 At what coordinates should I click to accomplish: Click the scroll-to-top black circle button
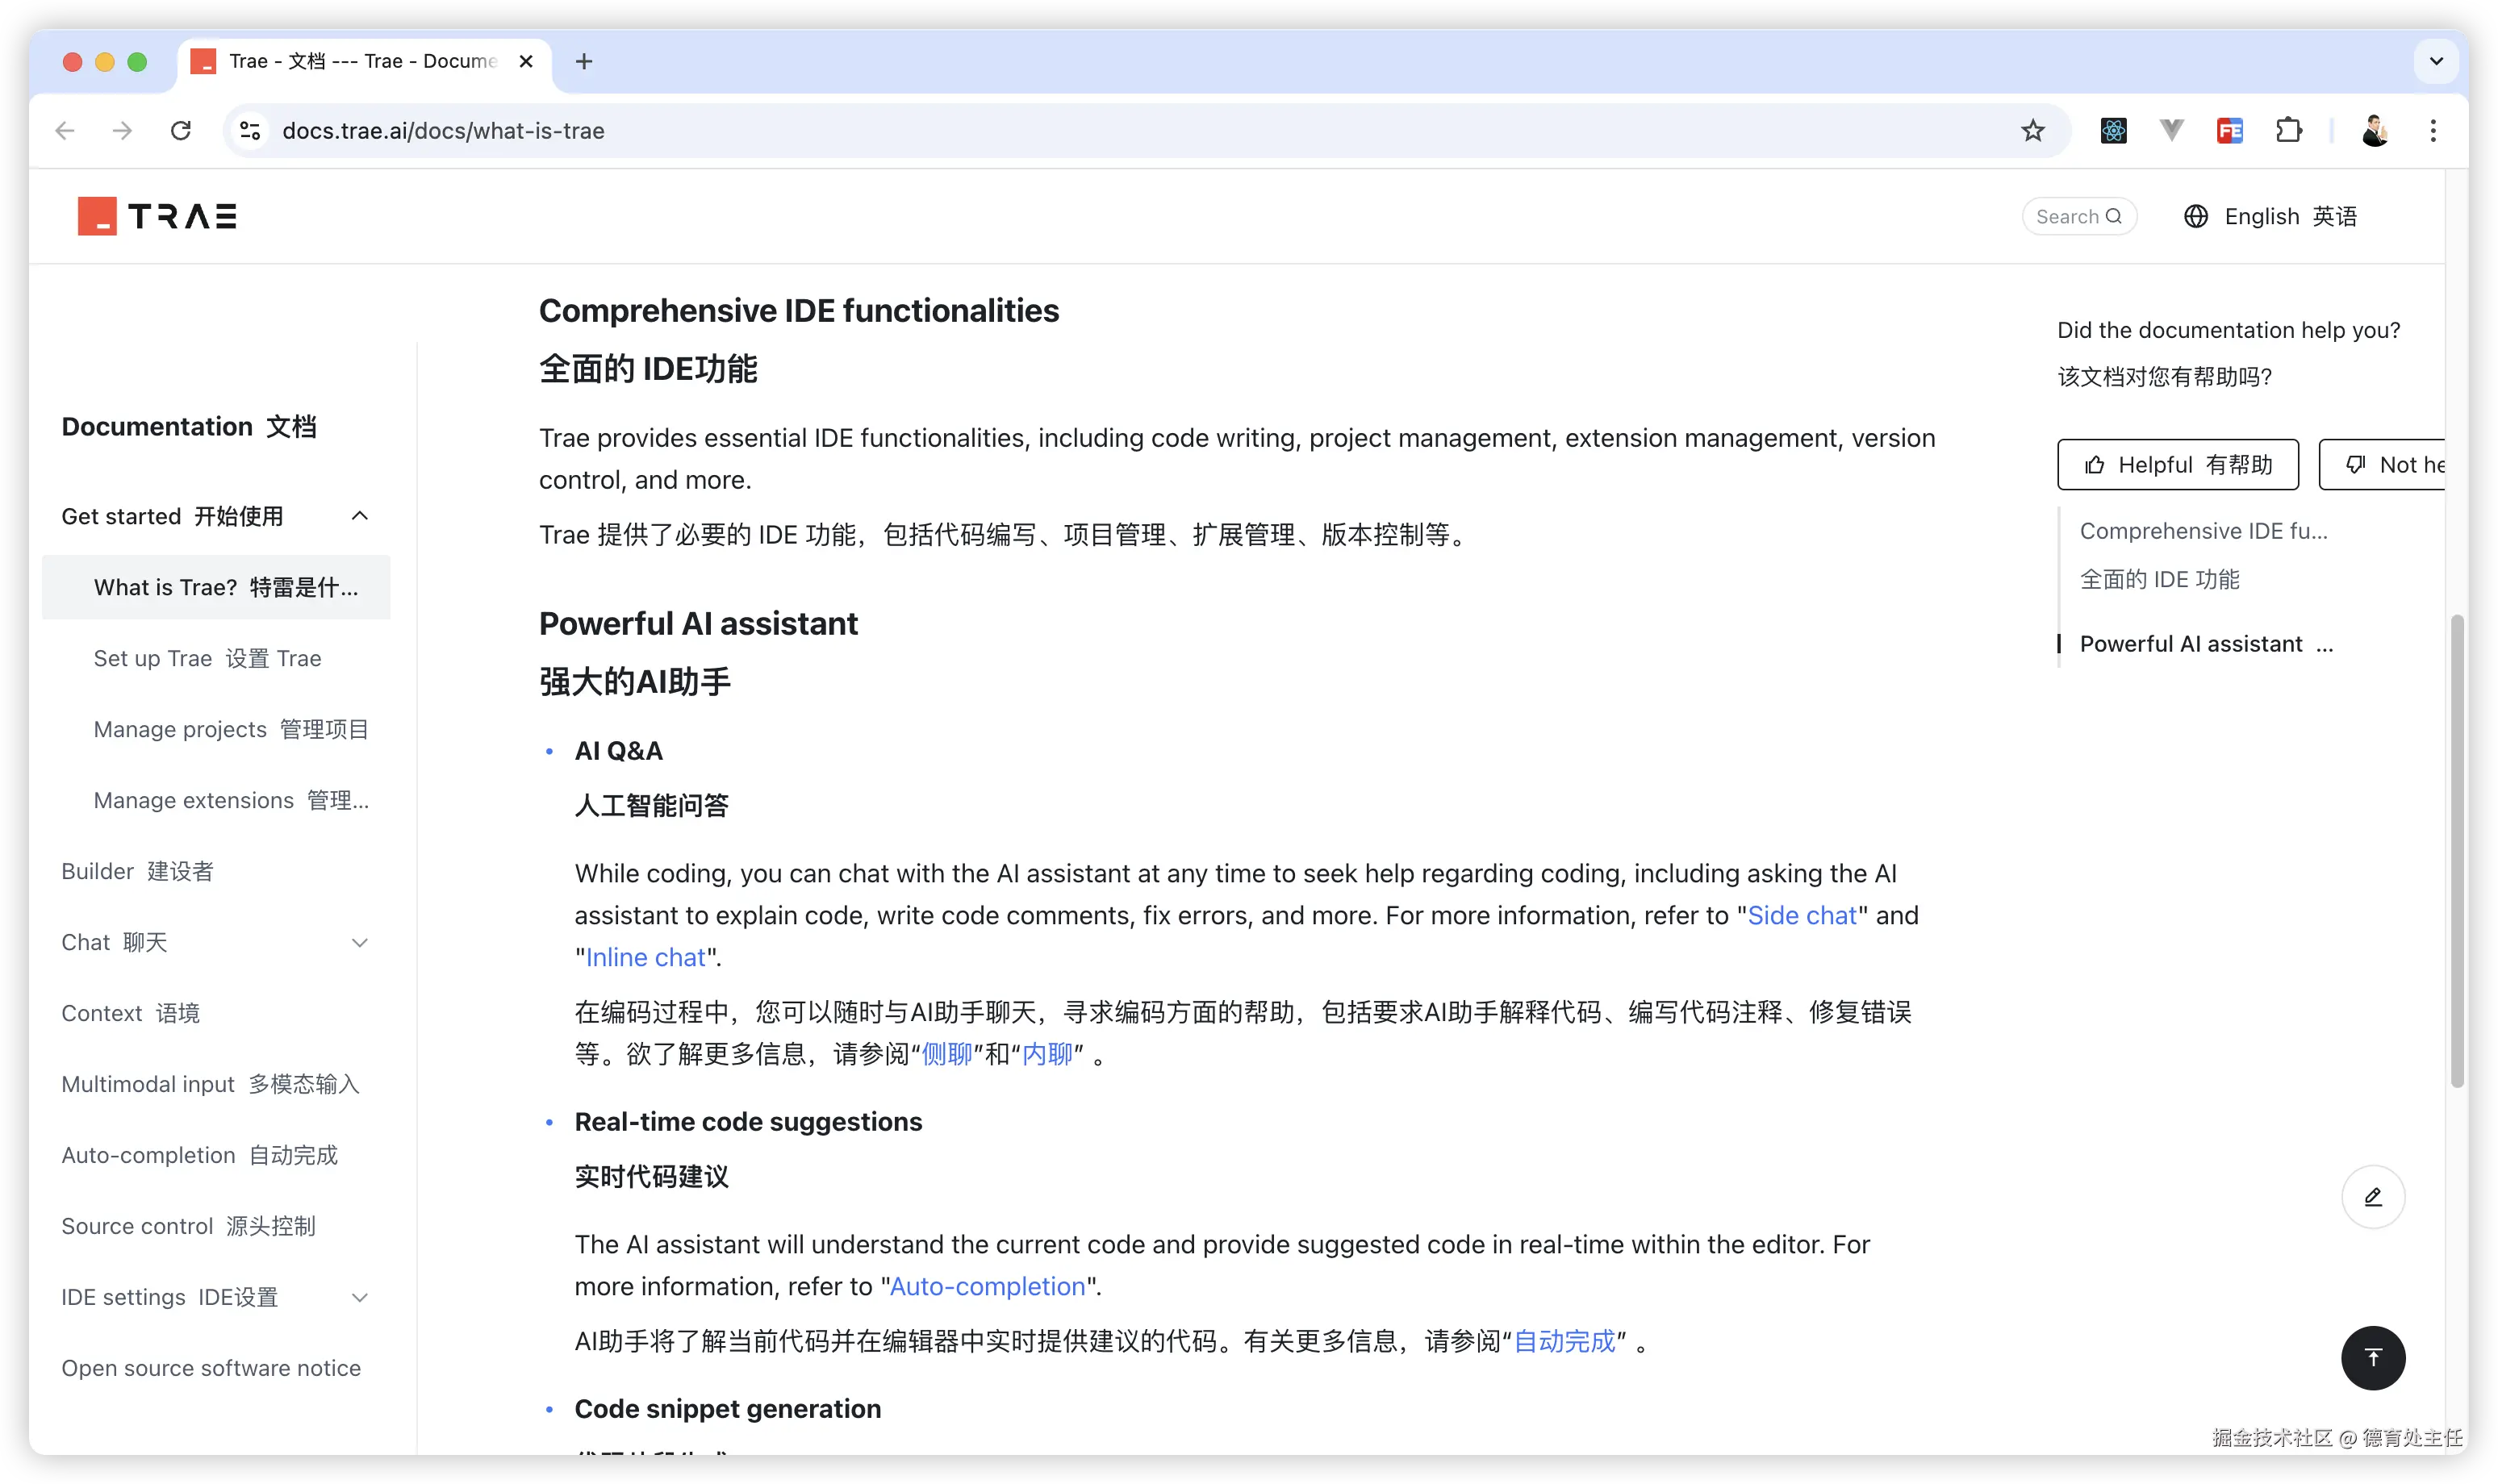[2372, 1357]
